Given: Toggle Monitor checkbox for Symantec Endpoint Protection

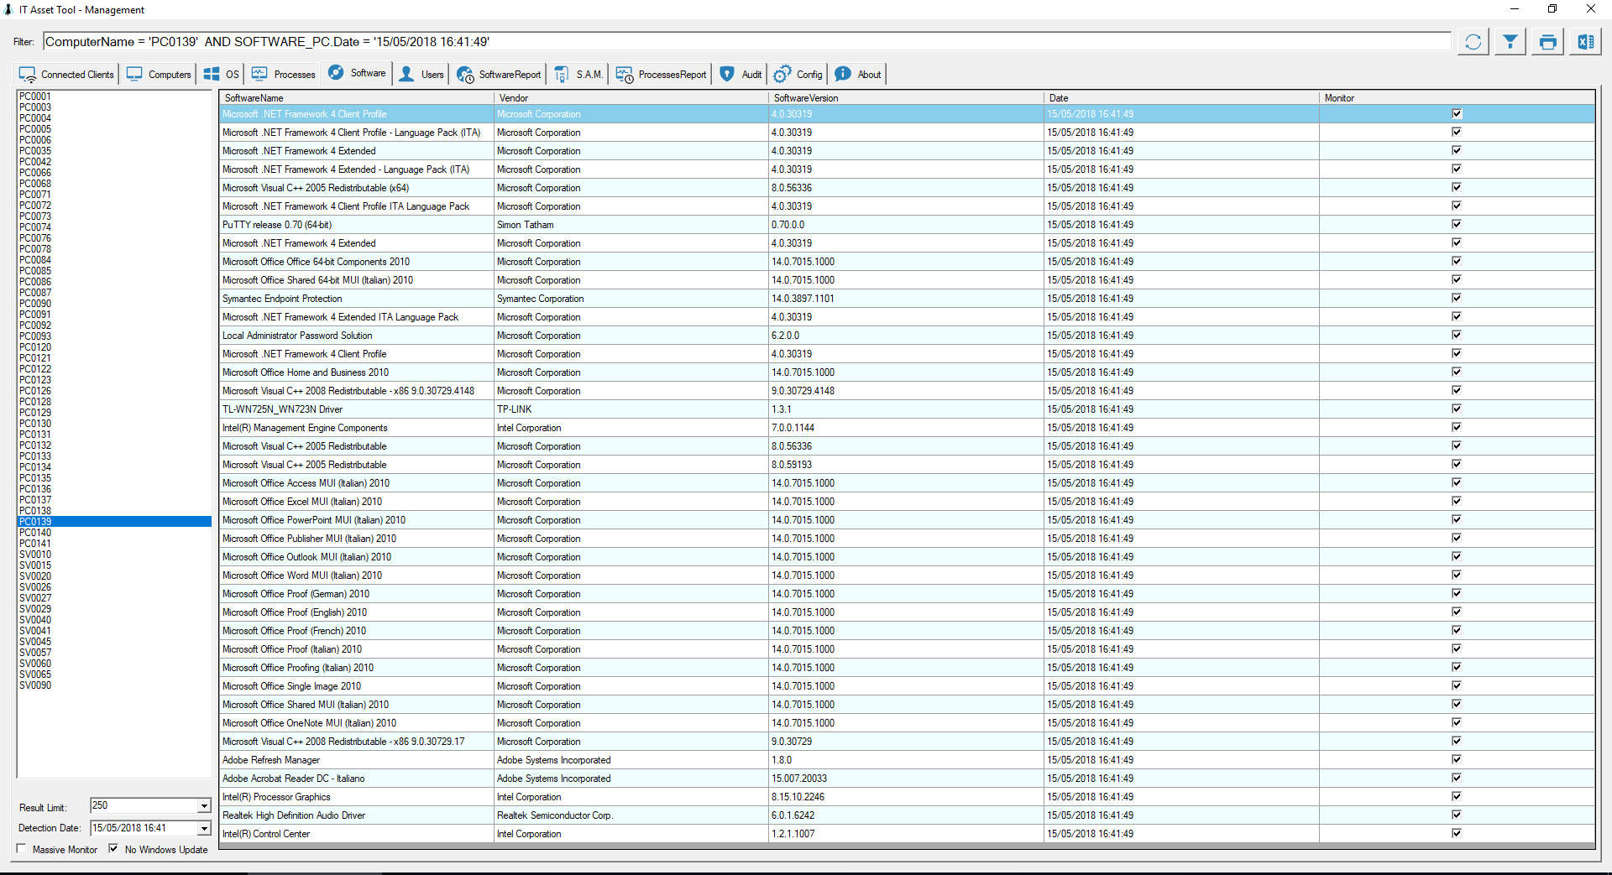Looking at the screenshot, I should (1457, 298).
